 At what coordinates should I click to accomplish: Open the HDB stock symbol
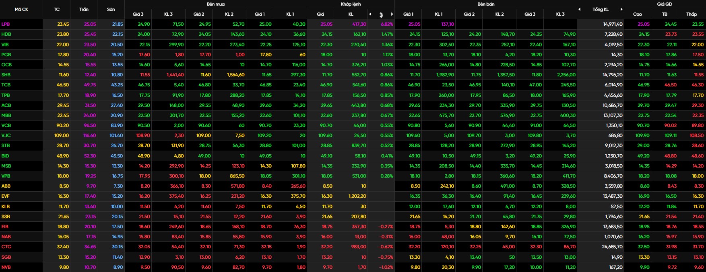tap(6, 34)
